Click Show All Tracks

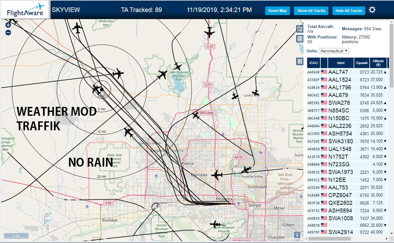coord(311,10)
